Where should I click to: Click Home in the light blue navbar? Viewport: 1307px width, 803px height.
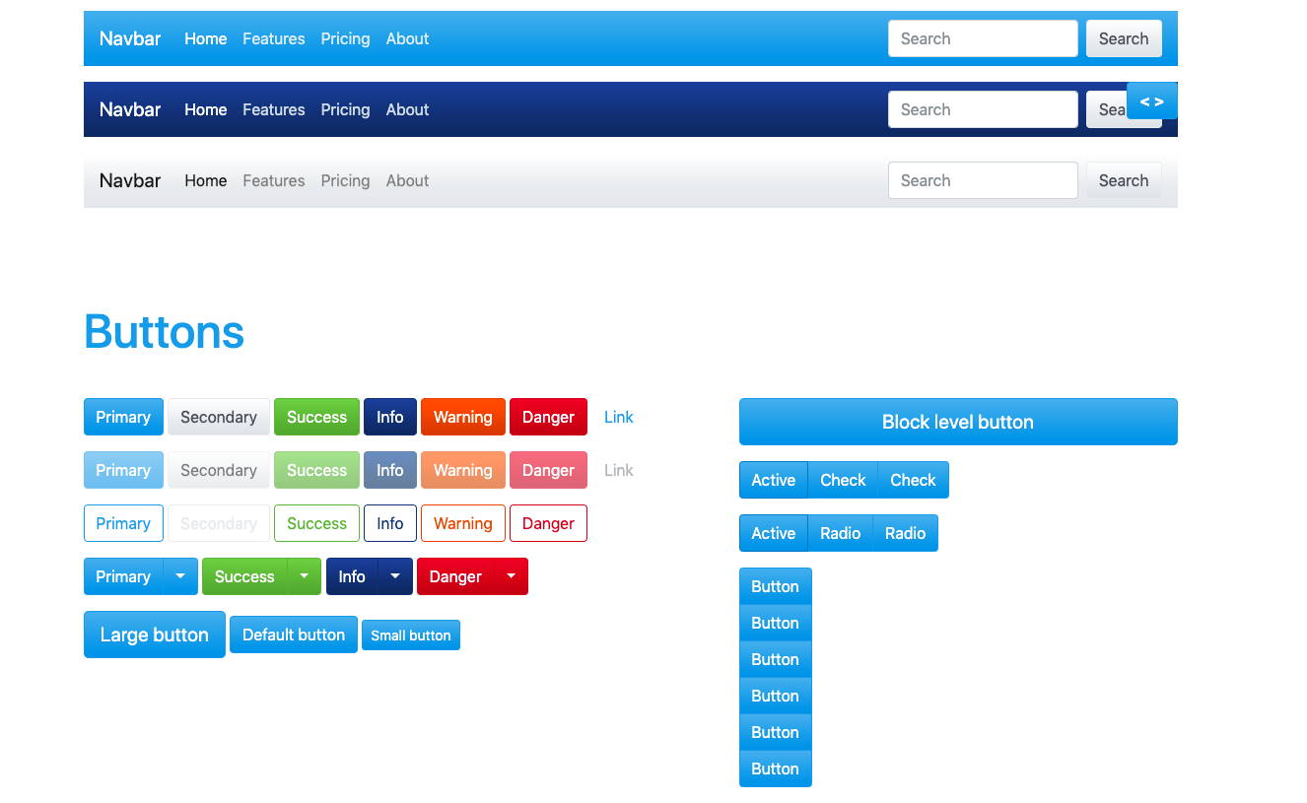206,38
